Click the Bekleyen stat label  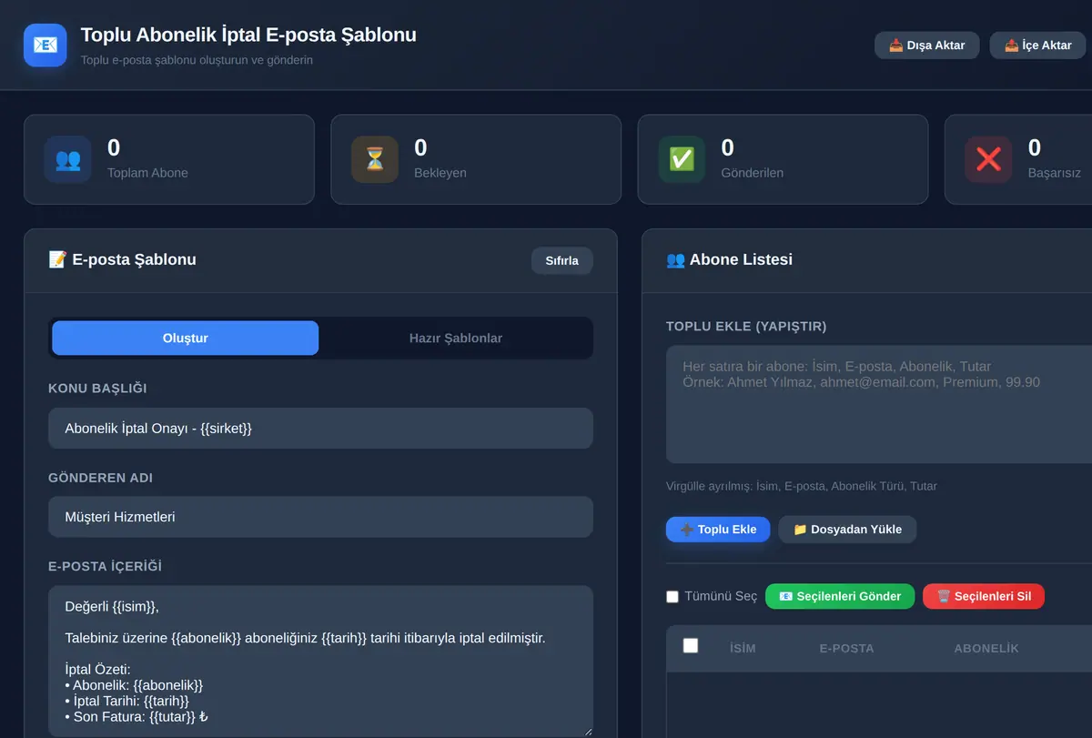(440, 173)
